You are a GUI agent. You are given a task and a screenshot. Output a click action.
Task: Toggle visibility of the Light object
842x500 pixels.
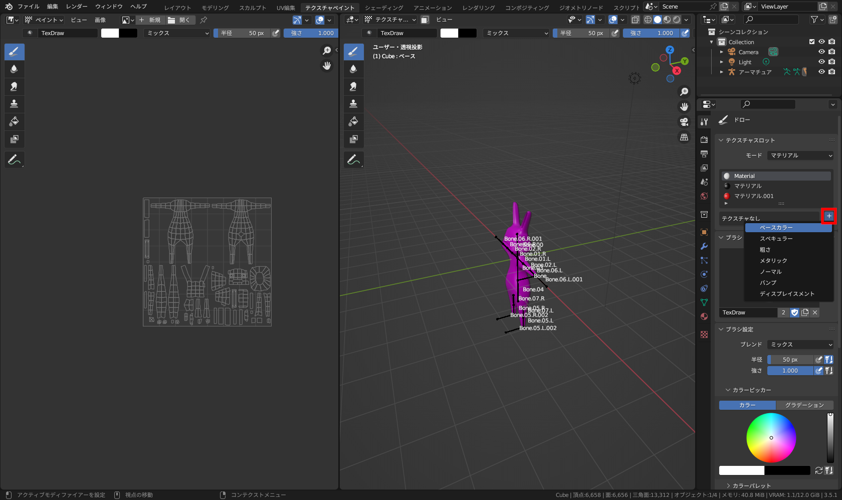tap(821, 62)
